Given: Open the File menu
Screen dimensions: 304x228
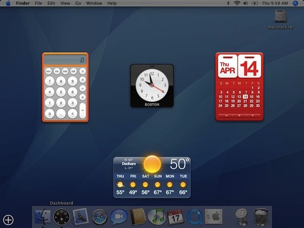Looking at the screenshot, I should pyautogui.click(x=39, y=4).
